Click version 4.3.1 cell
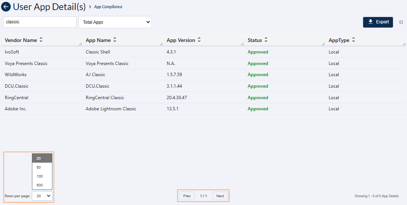This screenshot has height=205, width=407. 171,52
